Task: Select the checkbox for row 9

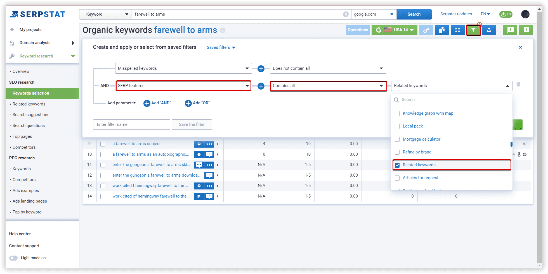Action: pos(103,144)
